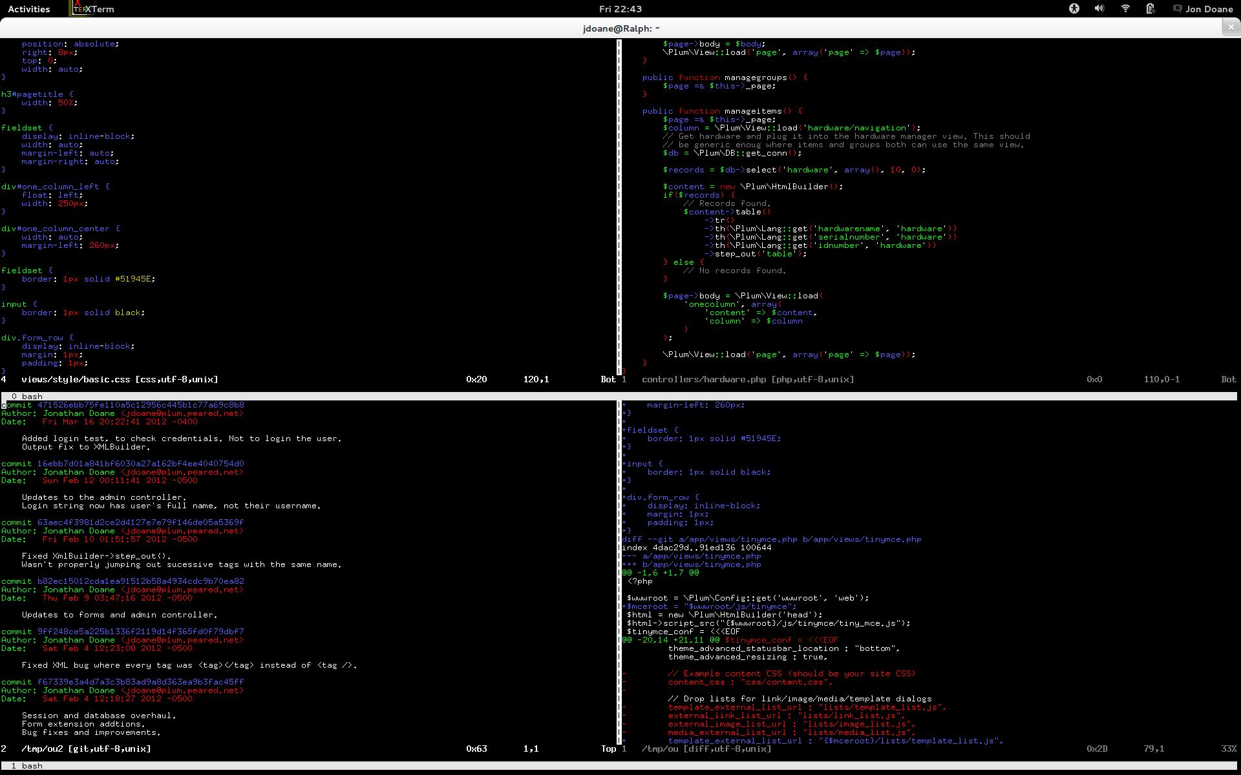
Task: Click the date 'Fri Mar 16 20:22:41 2012'
Action: tap(105, 422)
